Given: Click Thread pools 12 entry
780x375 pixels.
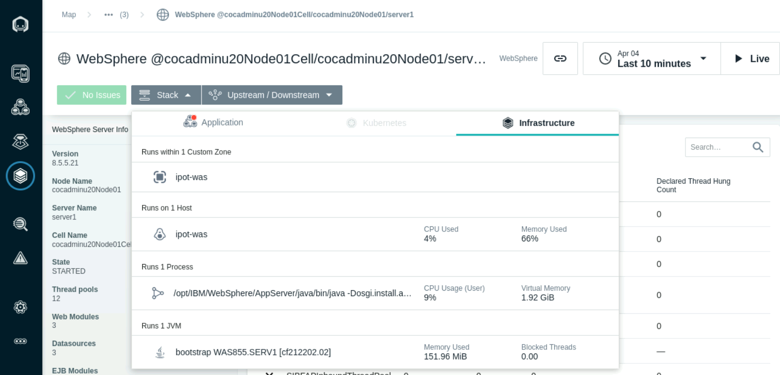Looking at the screenshot, I should (x=75, y=294).
